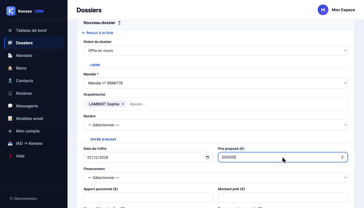The height and width of the screenshot is (208, 364).
Task: Click the Prix proposé input field
Action: pyautogui.click(x=283, y=157)
